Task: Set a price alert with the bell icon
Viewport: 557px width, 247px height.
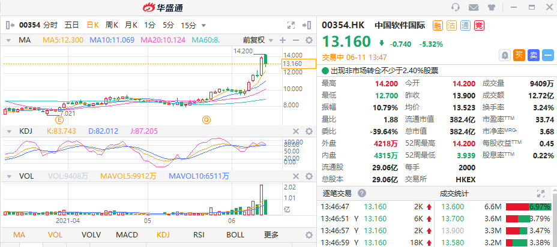Action: (505, 55)
